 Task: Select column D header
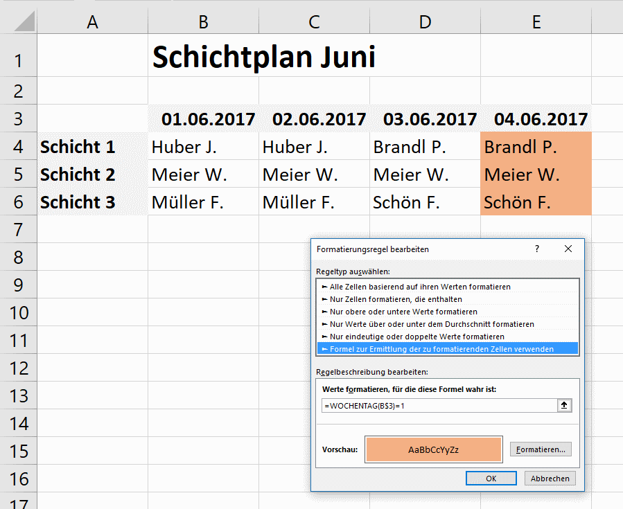[x=425, y=21]
